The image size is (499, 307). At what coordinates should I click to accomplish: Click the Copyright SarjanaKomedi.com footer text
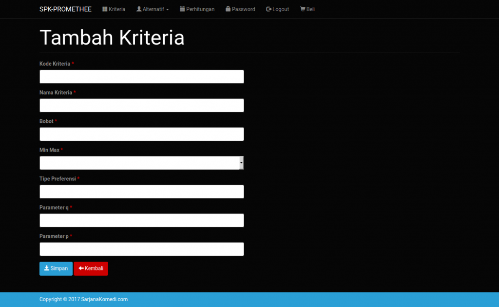tap(83, 299)
